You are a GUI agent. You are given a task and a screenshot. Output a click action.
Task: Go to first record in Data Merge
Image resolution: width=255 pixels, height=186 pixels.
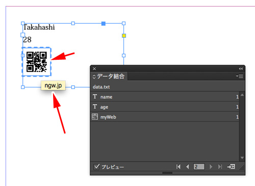pos(178,167)
